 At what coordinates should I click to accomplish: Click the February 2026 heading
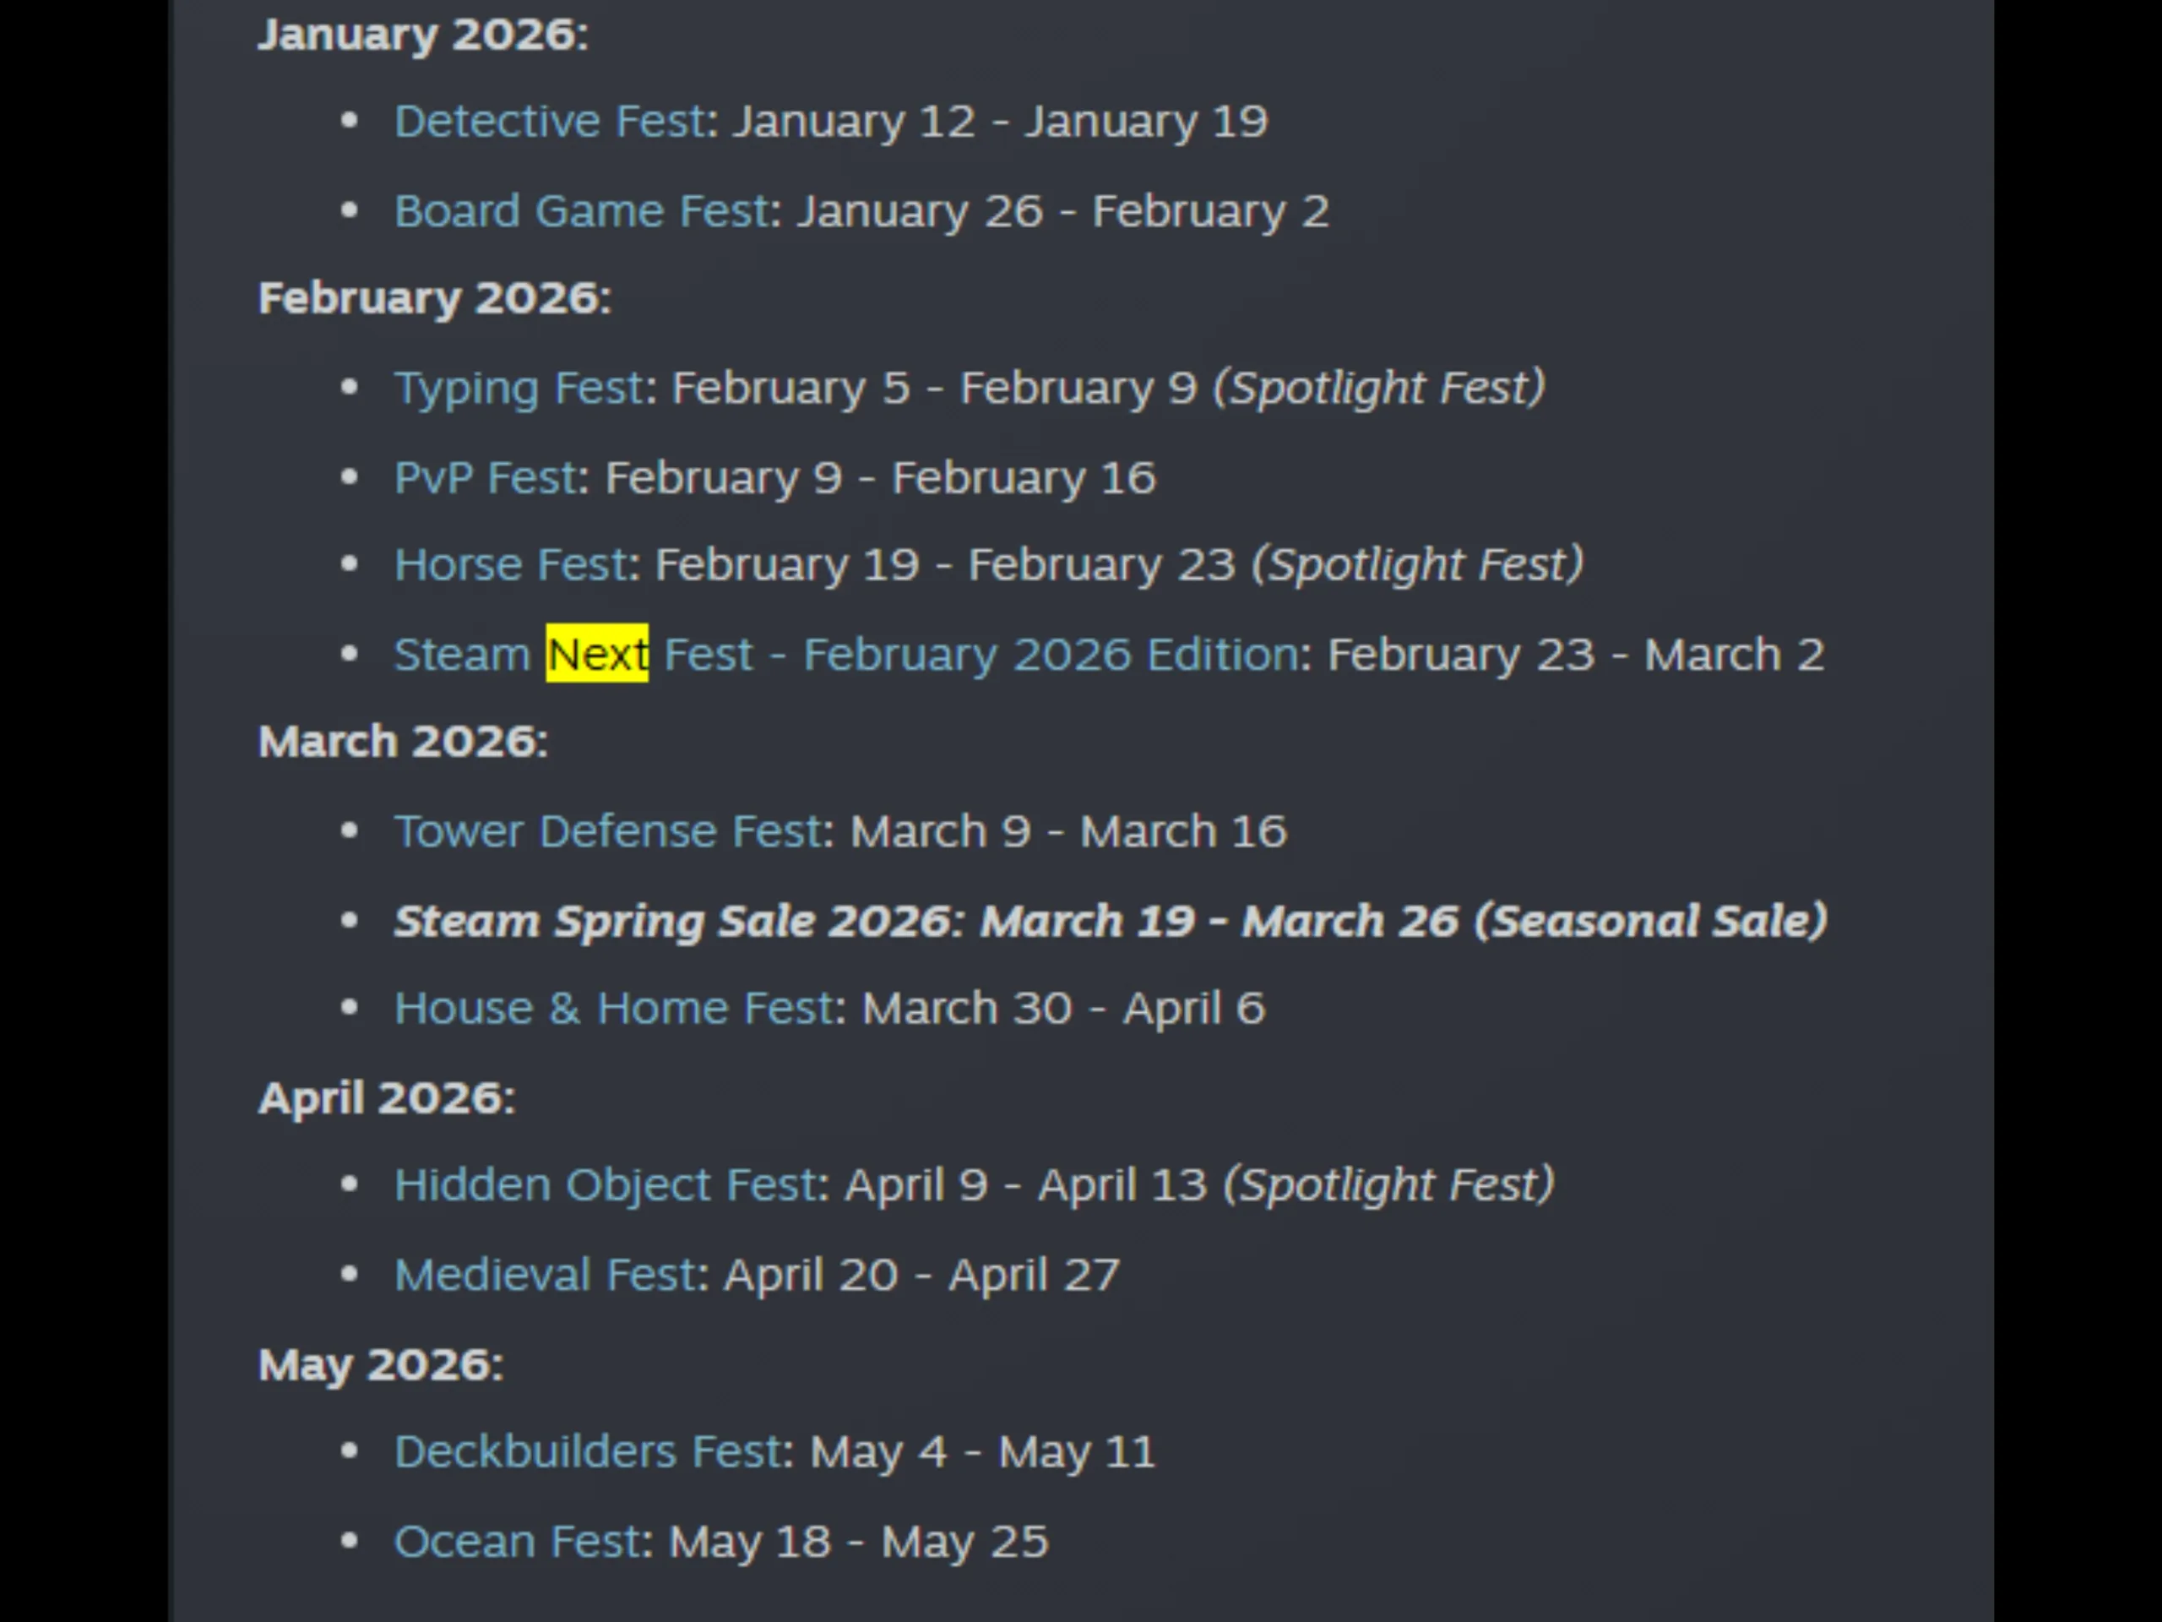pos(434,298)
